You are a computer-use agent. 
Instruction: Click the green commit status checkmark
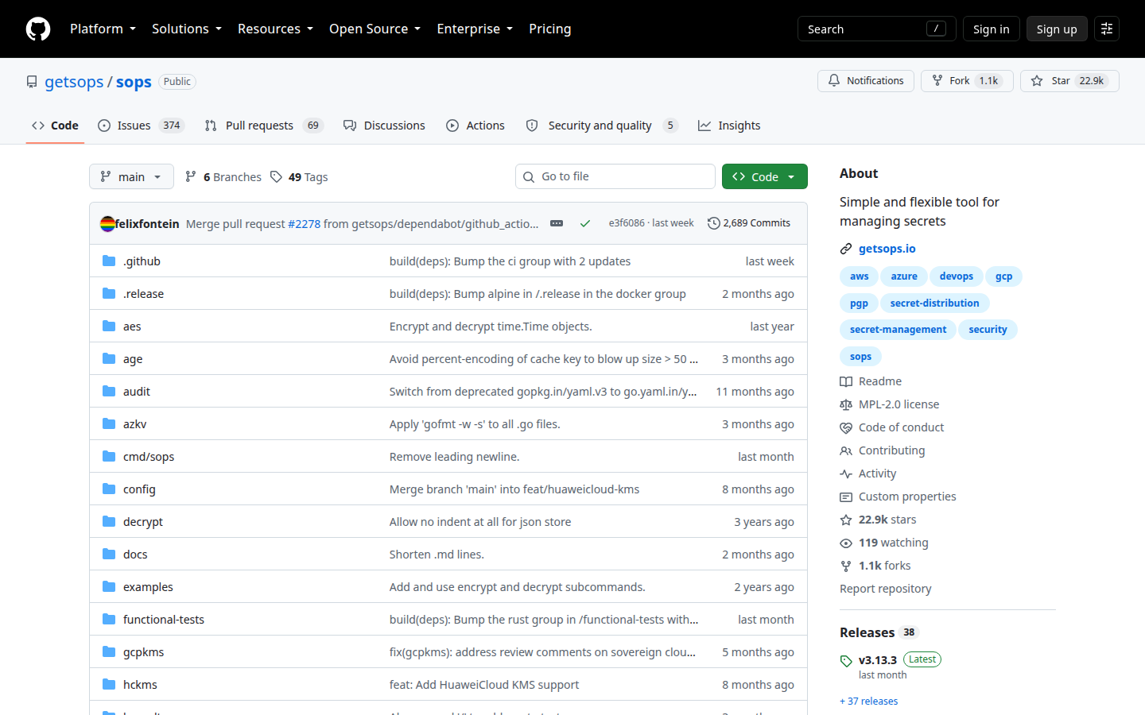tap(585, 223)
